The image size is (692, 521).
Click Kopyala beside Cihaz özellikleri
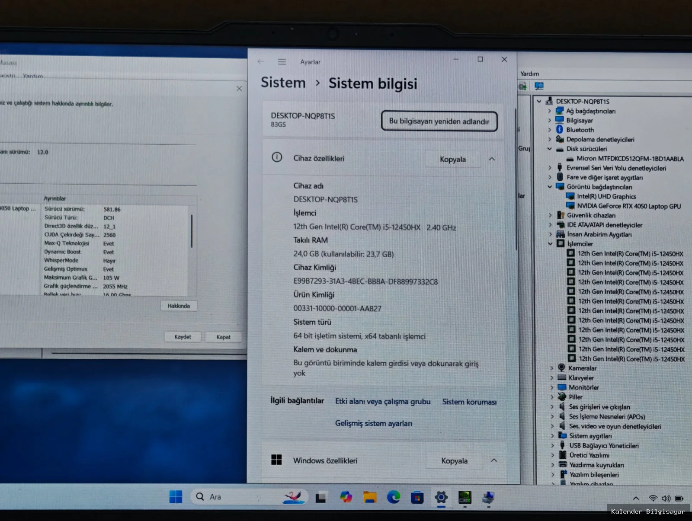coord(453,159)
